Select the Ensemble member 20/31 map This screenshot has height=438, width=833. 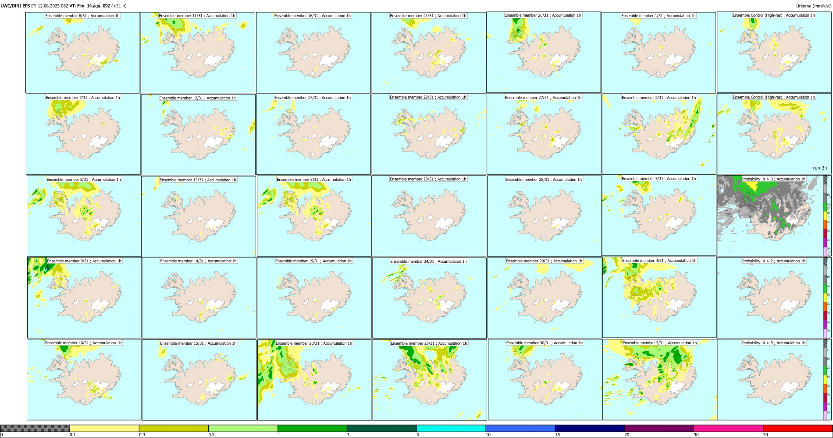[x=314, y=380]
